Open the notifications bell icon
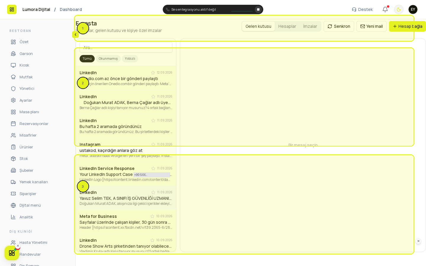Screen dimensions: 426x266 (x=385, y=9)
